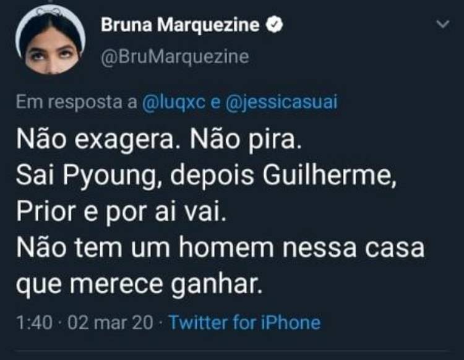Click the final line "que merece ganhar."
Image resolution: width=464 pixels, height=360 pixels.
(x=139, y=285)
